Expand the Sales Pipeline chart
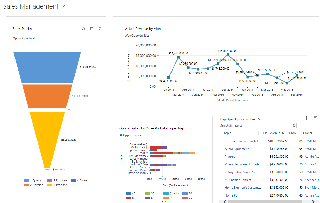Viewport: 320px width, 203px height. pyautogui.click(x=100, y=29)
